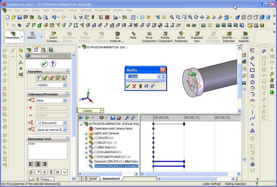277x187 pixels.
Task: Click the Undo arrow icon
Action: click(x=54, y=17)
